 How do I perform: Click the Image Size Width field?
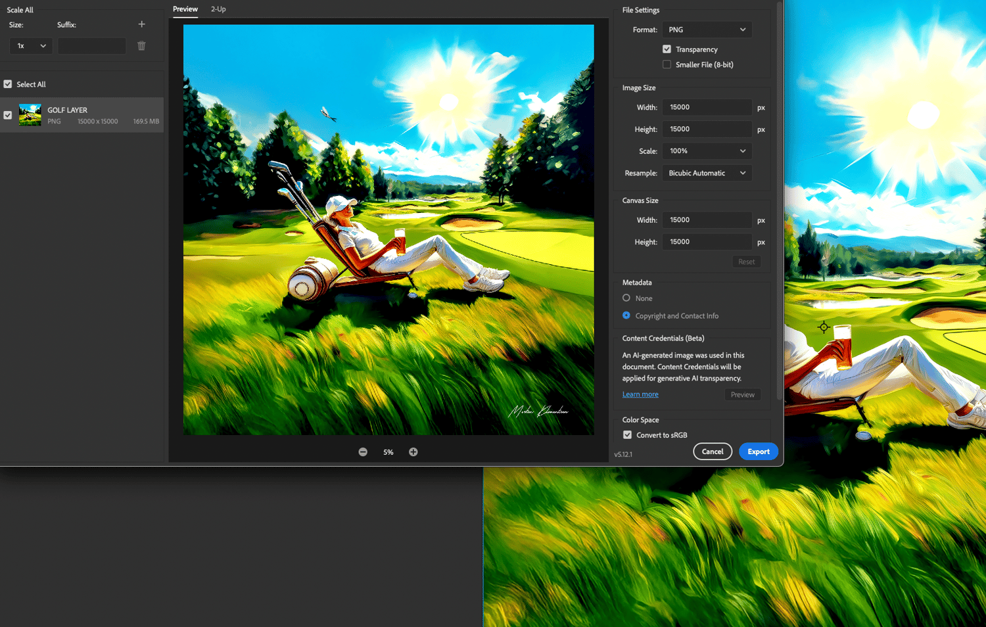707,107
